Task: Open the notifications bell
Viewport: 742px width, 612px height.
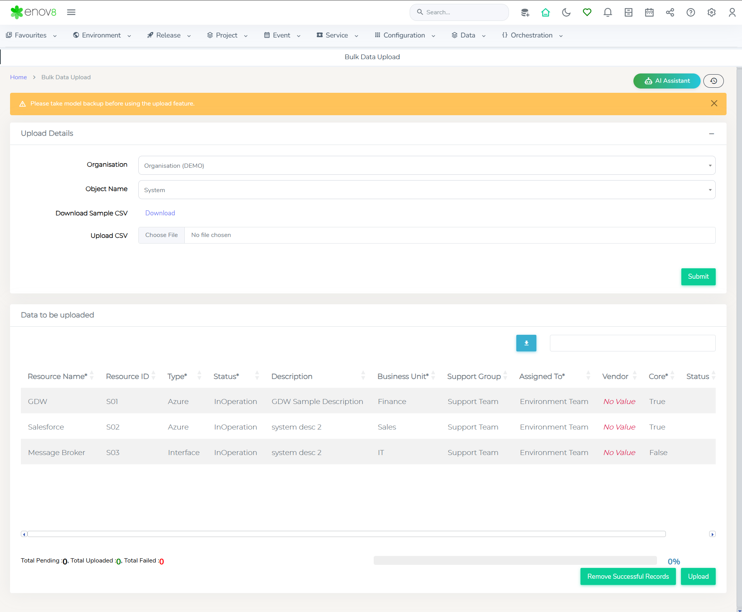Action: click(x=608, y=12)
